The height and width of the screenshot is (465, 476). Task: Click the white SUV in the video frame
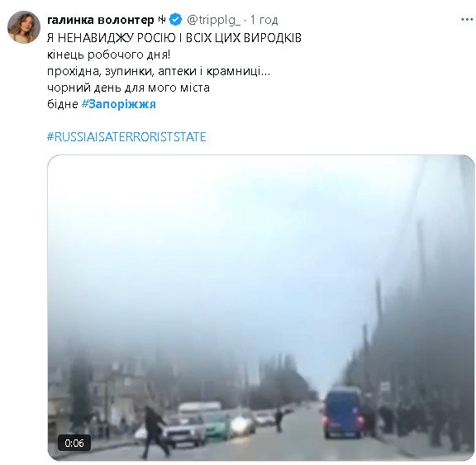184,430
